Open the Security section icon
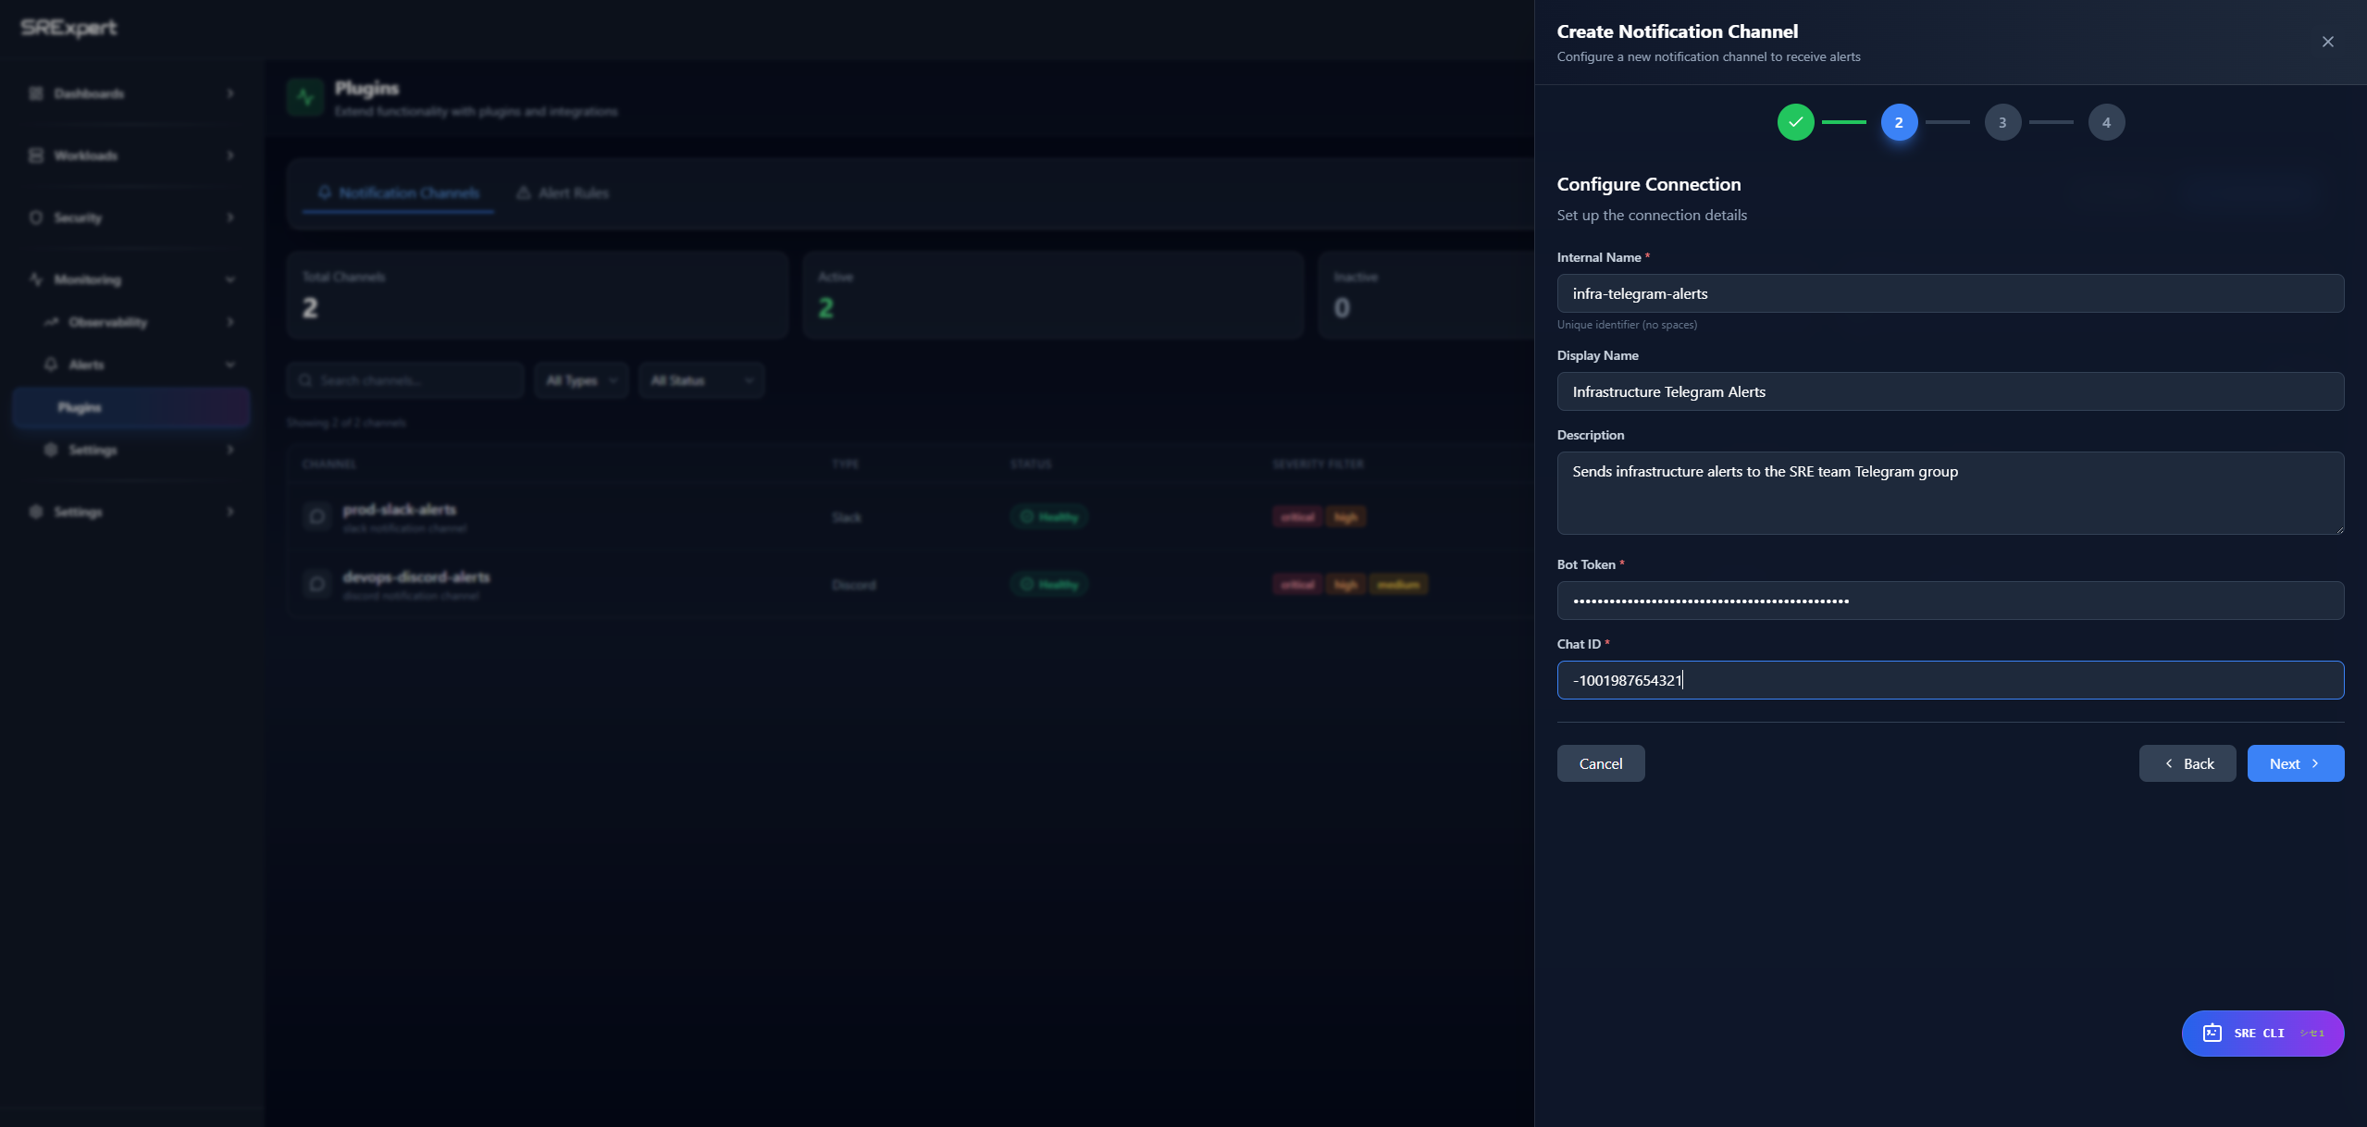 coord(35,217)
